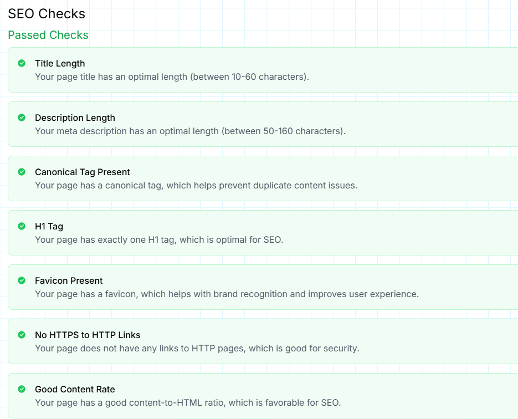
Task: Click the duplicate content issues description
Action: (196, 185)
